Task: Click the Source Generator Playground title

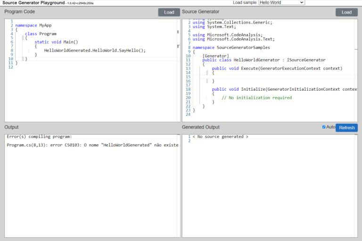Action: click(x=33, y=3)
